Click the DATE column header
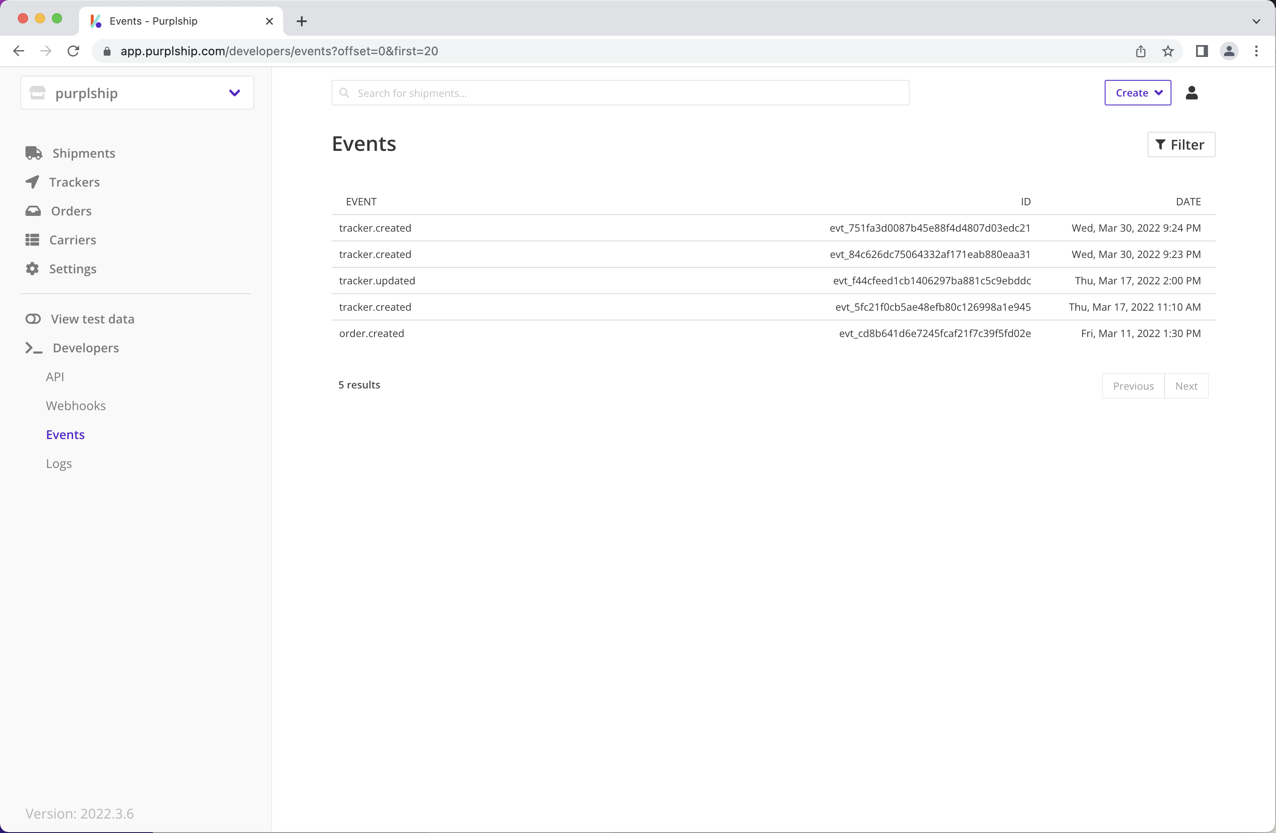The width and height of the screenshot is (1276, 833). click(x=1188, y=201)
